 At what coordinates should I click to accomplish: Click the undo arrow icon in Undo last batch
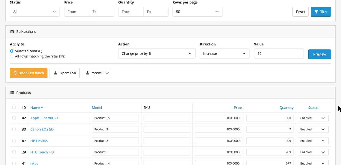[x=16, y=73]
